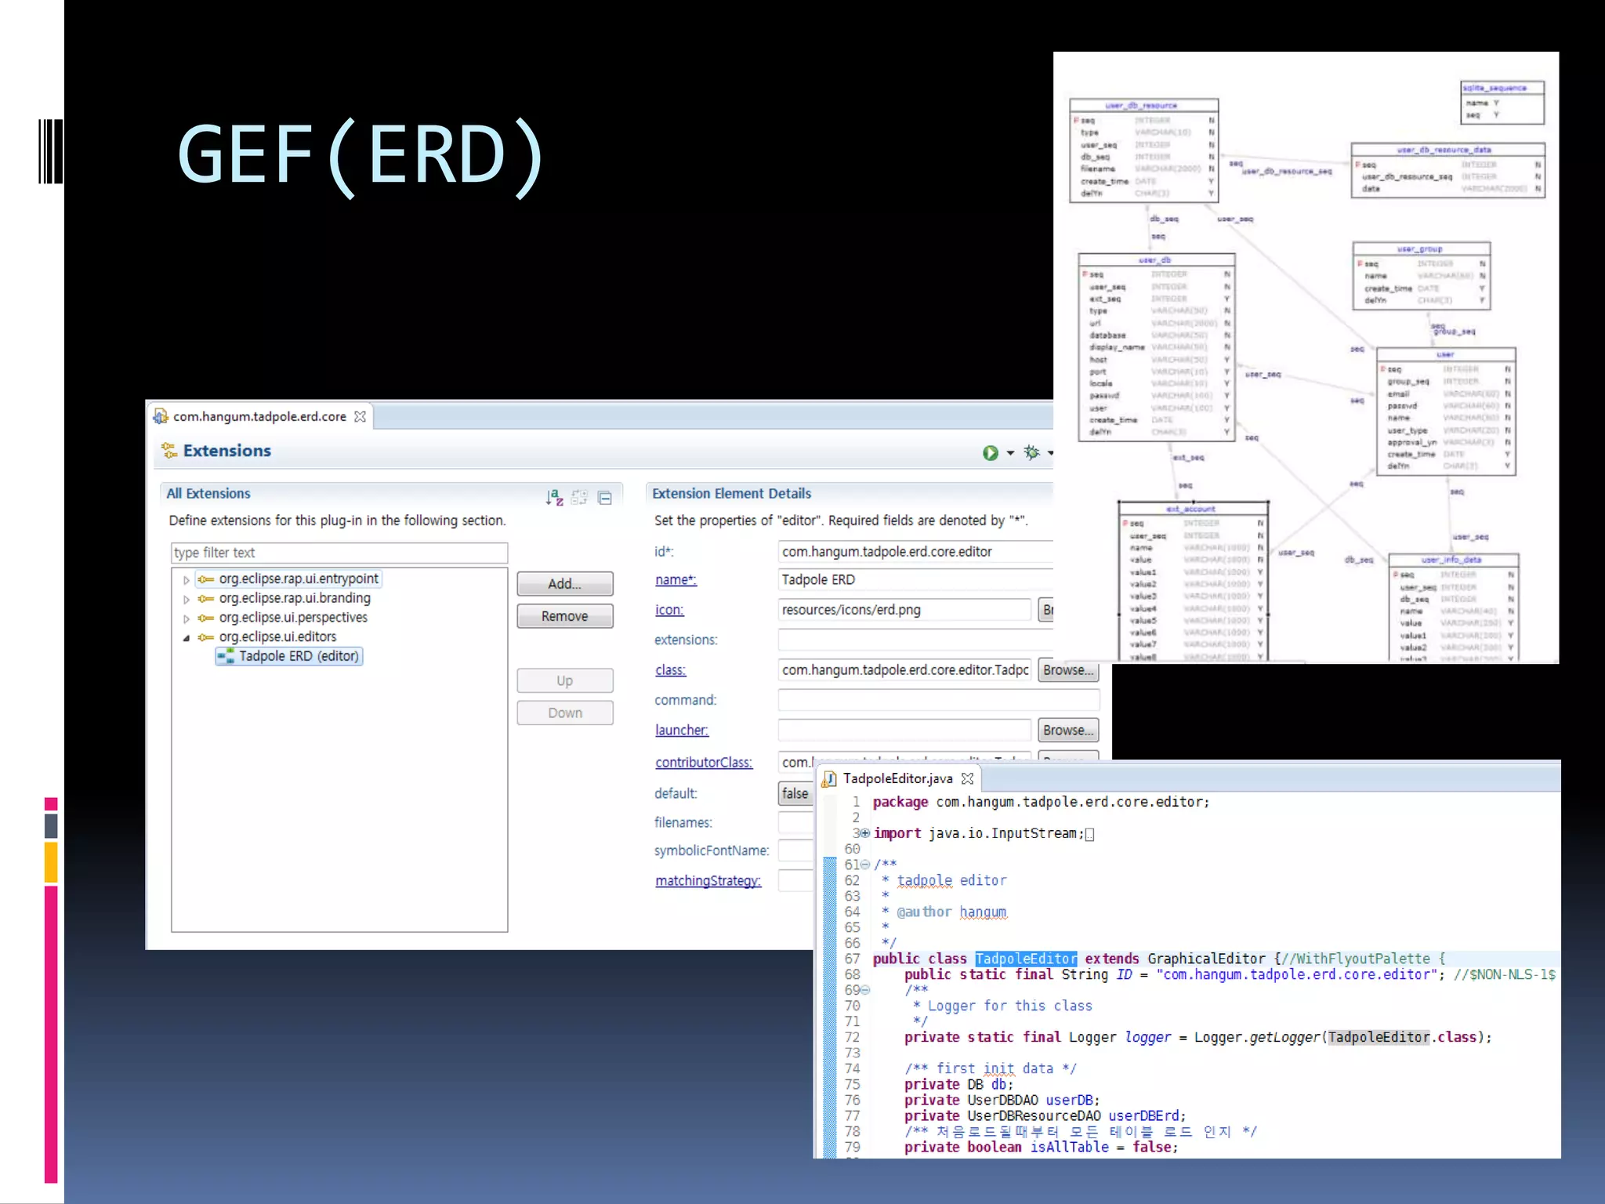Click the Tadpole ERD editor icon in tree
This screenshot has width=1605, height=1204.
pyautogui.click(x=226, y=657)
